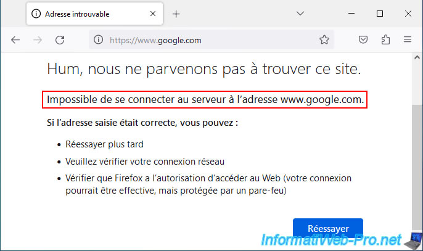
Task: Open a new tab with the plus button
Action: (x=176, y=14)
